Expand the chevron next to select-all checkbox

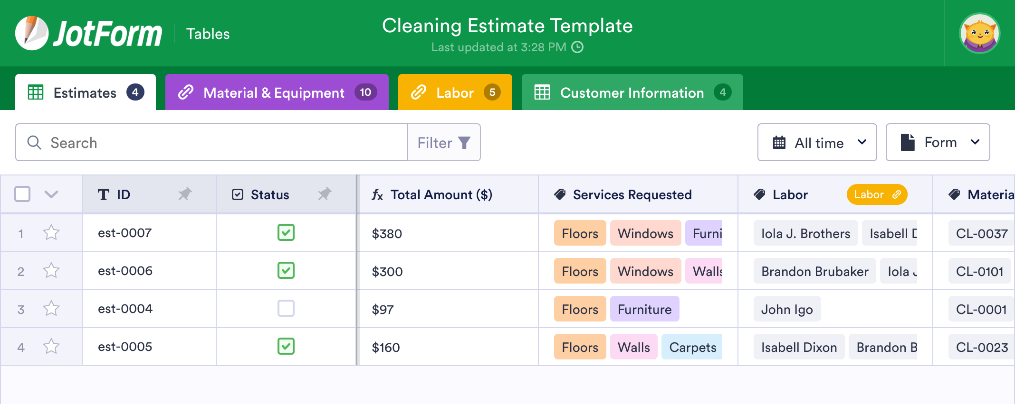[51, 194]
